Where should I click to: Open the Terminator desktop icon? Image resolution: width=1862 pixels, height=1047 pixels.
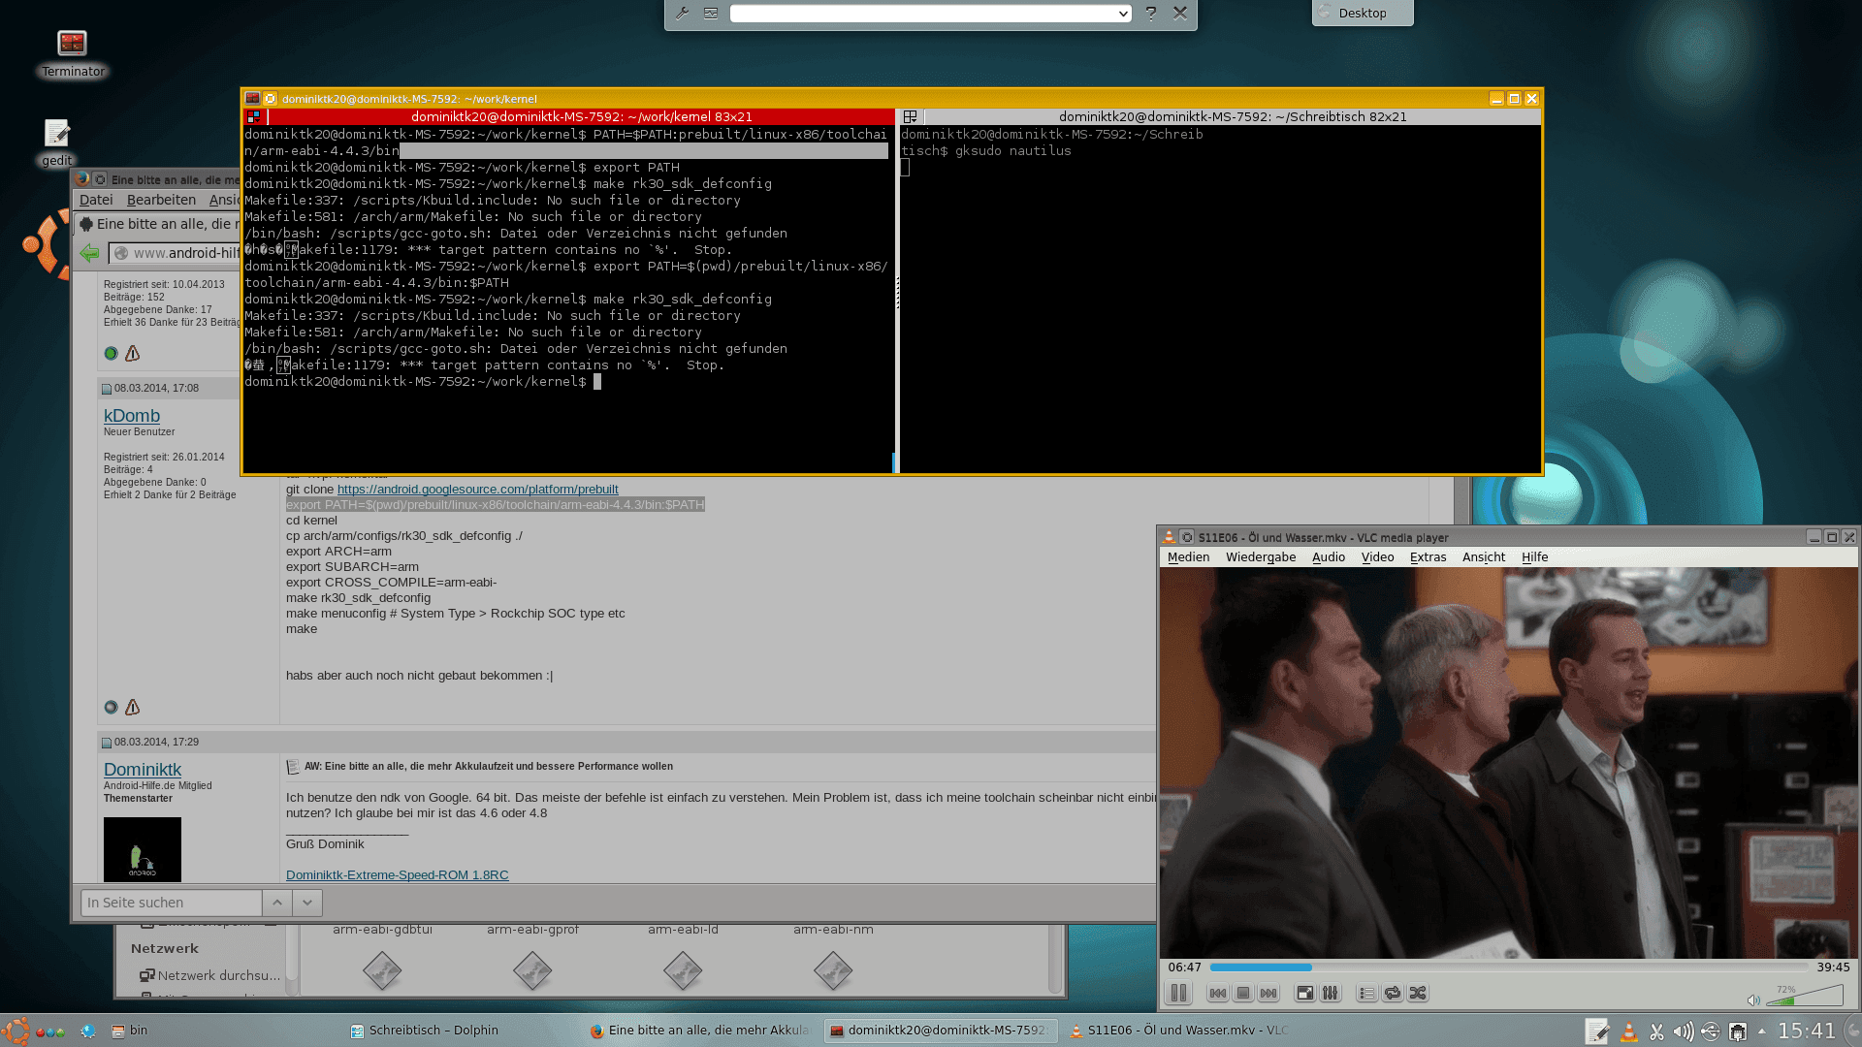click(73, 53)
